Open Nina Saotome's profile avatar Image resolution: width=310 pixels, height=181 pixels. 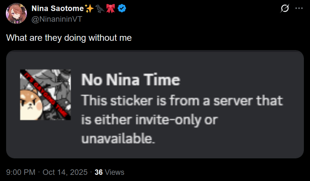[x=16, y=14]
